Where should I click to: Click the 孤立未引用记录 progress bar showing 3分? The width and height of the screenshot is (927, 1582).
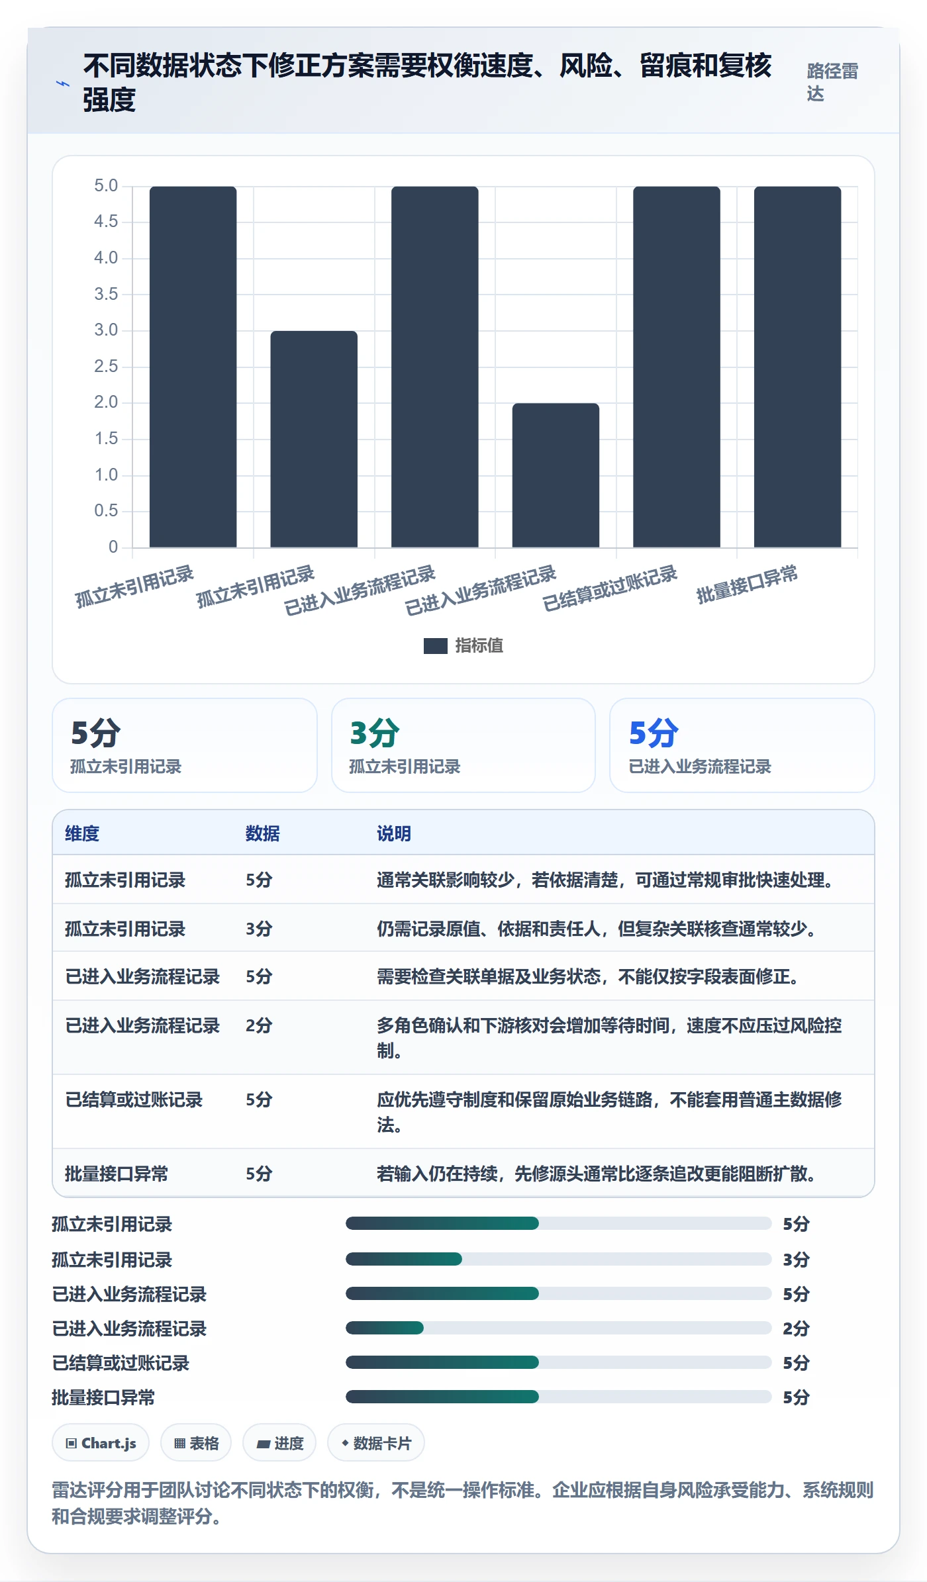pyautogui.click(x=559, y=1259)
